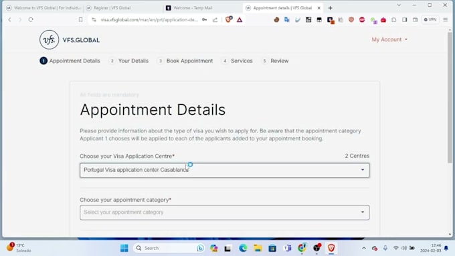
Task: Click the translate extension icon
Action: point(287,19)
